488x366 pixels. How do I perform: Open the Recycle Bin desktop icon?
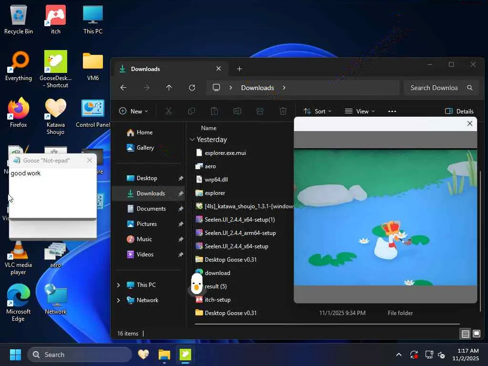pos(19,19)
